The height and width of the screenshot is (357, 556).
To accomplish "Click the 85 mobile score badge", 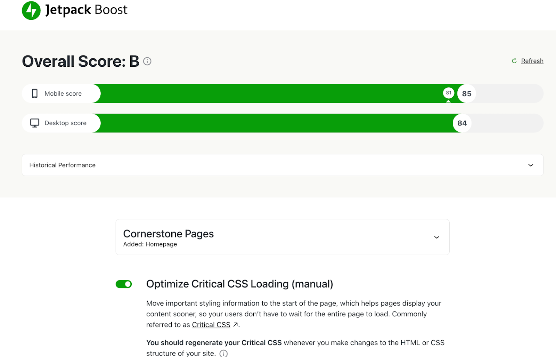I will click(x=466, y=93).
